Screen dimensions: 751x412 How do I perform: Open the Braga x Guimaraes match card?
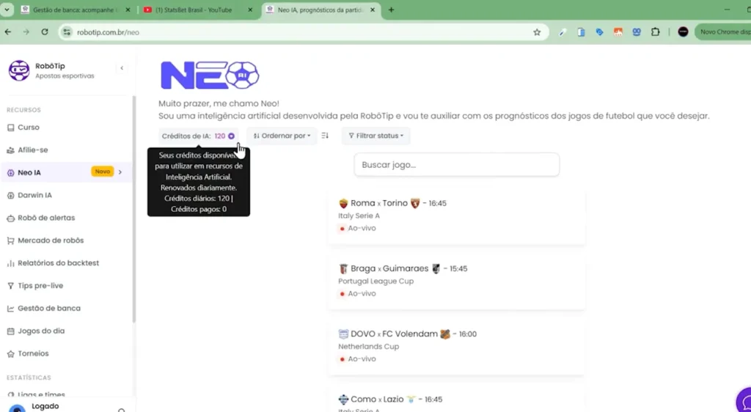coord(456,282)
